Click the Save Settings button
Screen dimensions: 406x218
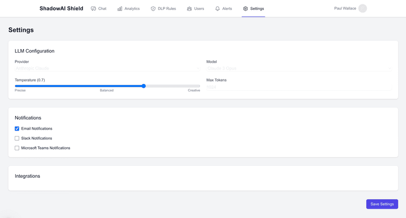pos(382,204)
